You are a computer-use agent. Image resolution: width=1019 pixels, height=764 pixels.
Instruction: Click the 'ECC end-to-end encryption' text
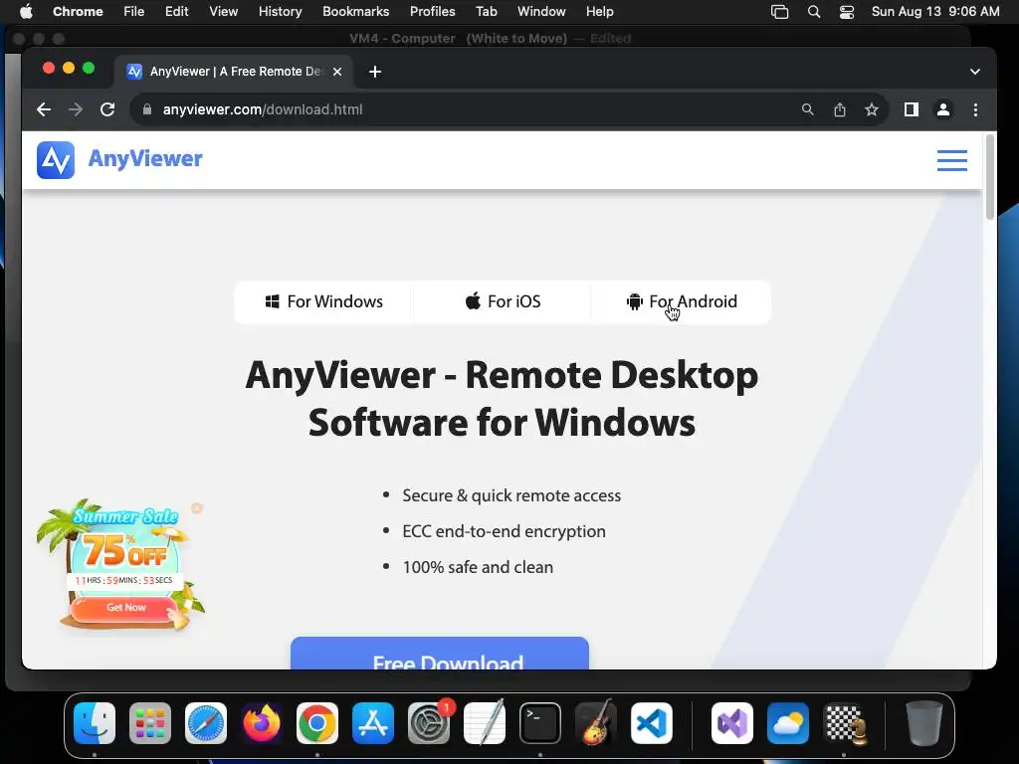pos(504,531)
